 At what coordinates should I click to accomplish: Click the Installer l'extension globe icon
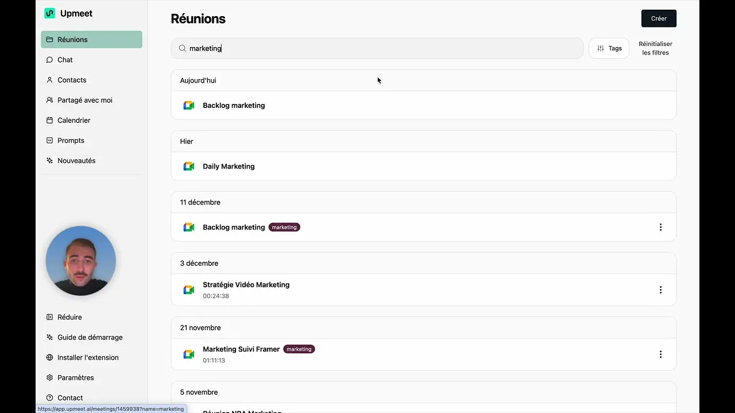[x=50, y=357]
